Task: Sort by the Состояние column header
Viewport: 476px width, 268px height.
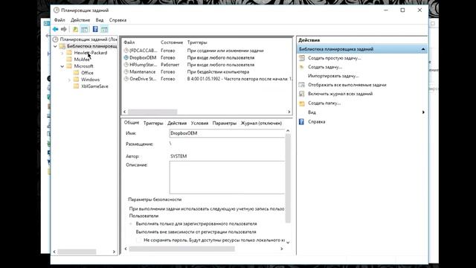Action: (172, 42)
